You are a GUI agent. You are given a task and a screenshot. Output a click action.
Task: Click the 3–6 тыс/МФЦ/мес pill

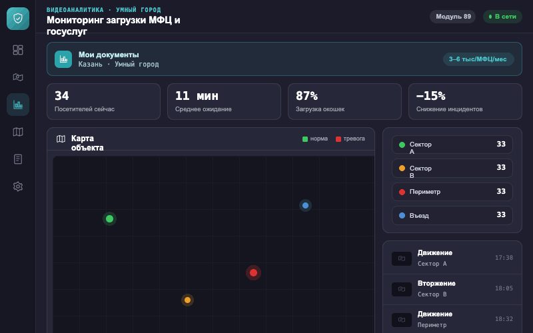click(x=478, y=59)
